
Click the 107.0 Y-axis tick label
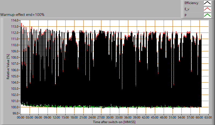tap(15, 64)
